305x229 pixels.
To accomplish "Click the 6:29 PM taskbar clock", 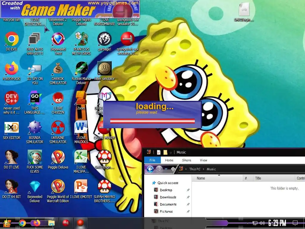I will click(x=277, y=223).
